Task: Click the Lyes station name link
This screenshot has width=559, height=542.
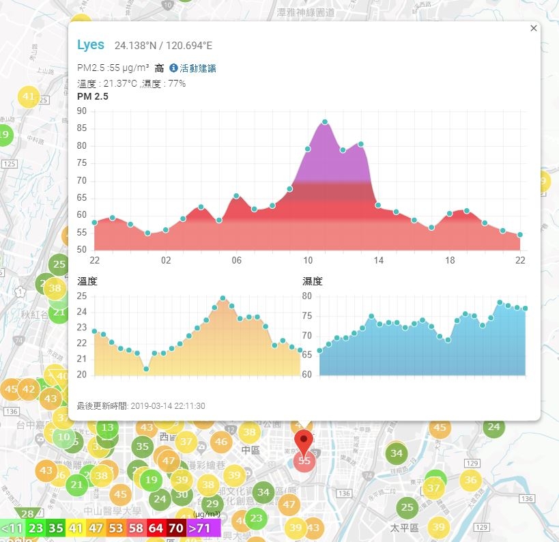Action: point(91,45)
